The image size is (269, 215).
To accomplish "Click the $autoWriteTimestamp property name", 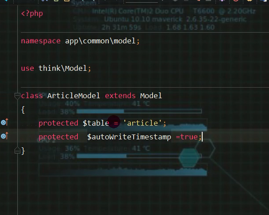I will (129, 137).
